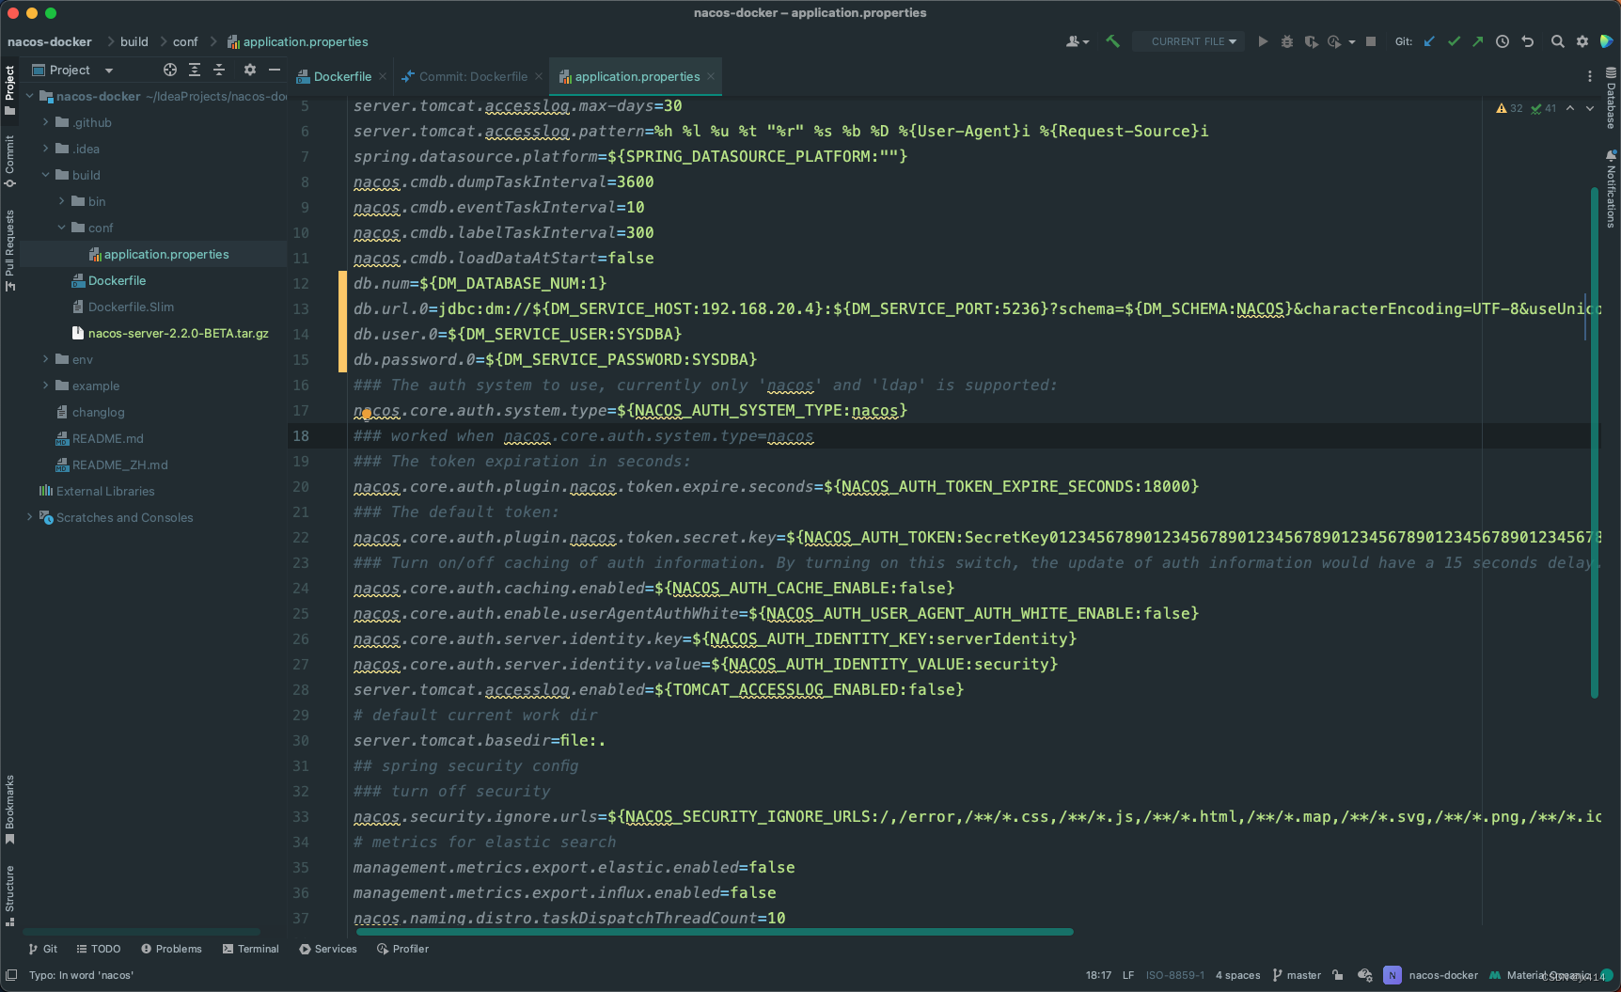The image size is (1621, 992).
Task: Start debugging with the bug icon
Action: click(1287, 41)
